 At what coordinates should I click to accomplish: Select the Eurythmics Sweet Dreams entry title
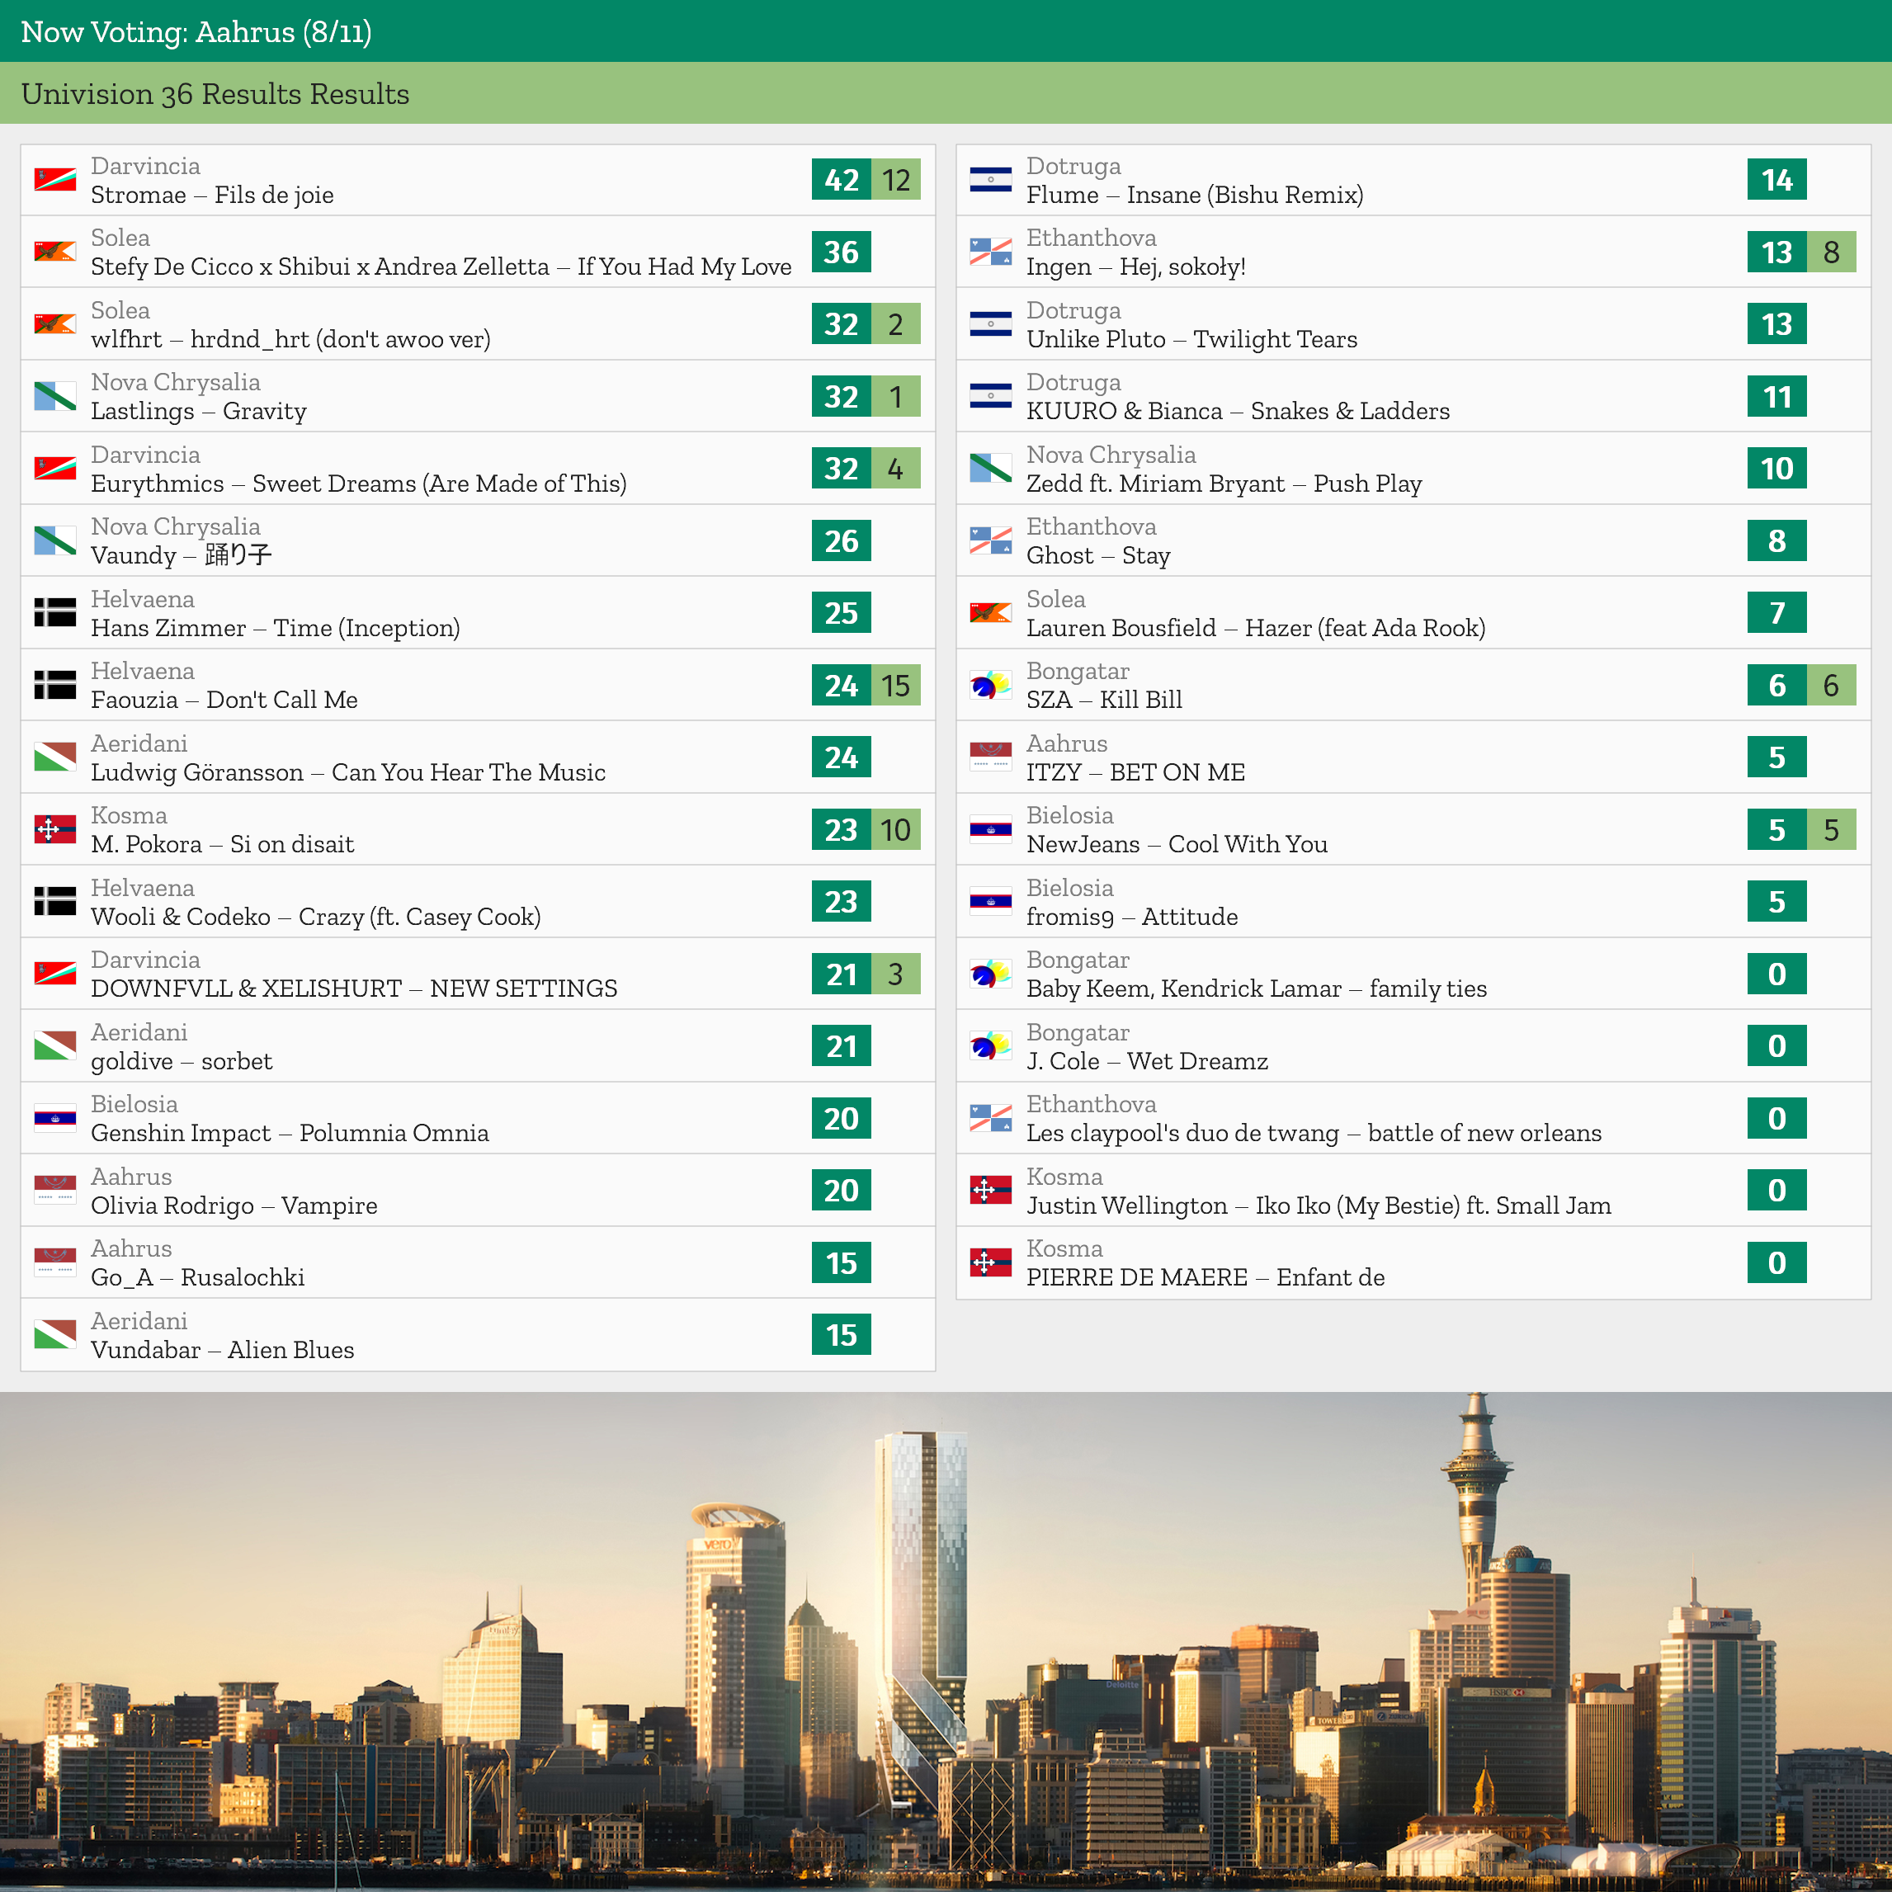click(358, 484)
